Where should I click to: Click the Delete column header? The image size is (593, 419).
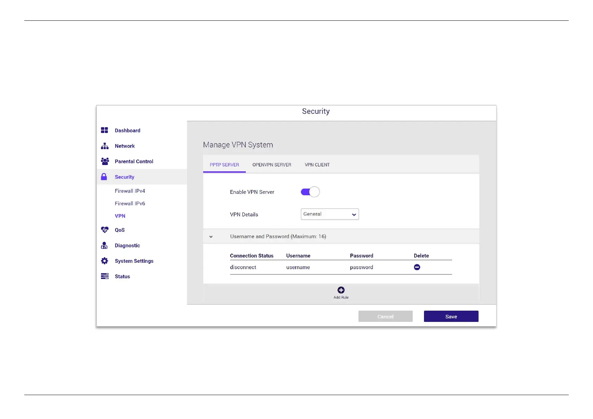[x=421, y=255]
